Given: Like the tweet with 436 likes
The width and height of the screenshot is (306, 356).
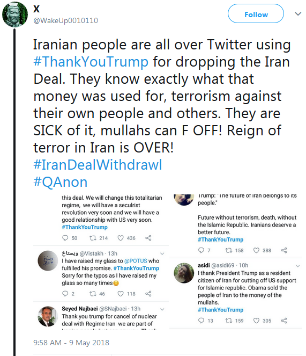Looking at the screenshot, I should point(121,238).
